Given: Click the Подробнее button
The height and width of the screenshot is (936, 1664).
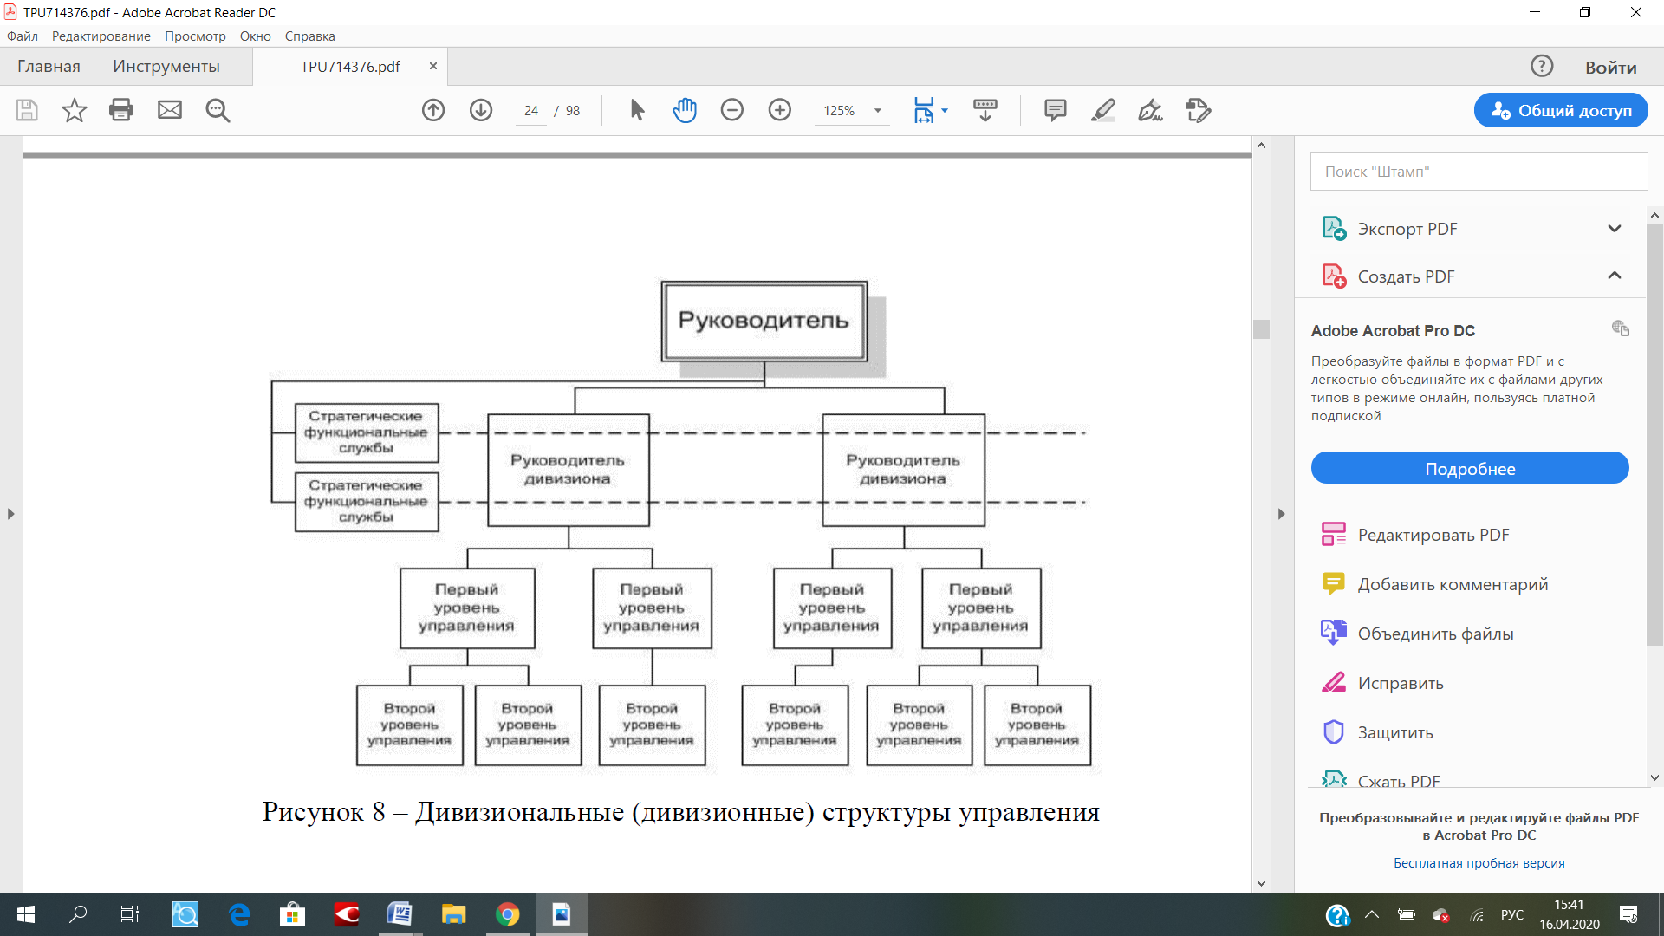Looking at the screenshot, I should tap(1470, 468).
